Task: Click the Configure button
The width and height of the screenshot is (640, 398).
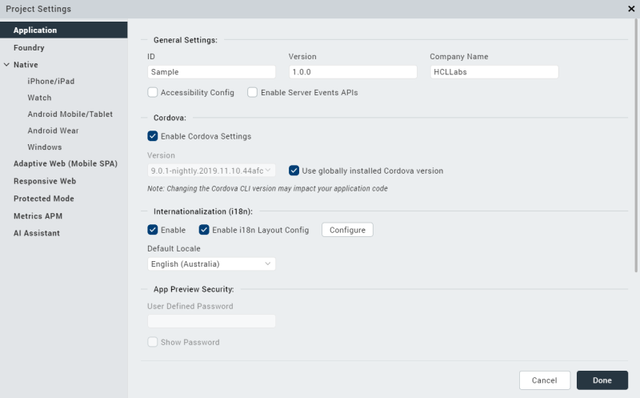Action: click(x=347, y=231)
